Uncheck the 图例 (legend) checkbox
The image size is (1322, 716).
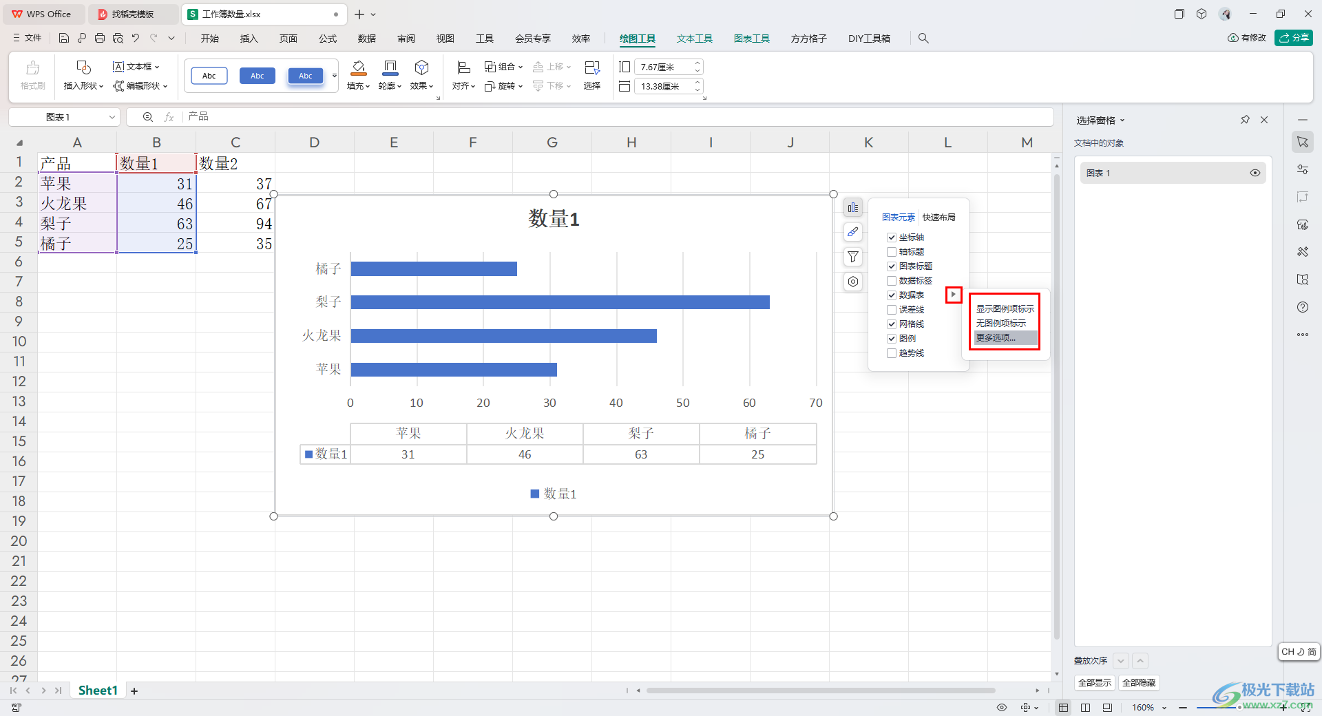click(x=892, y=339)
